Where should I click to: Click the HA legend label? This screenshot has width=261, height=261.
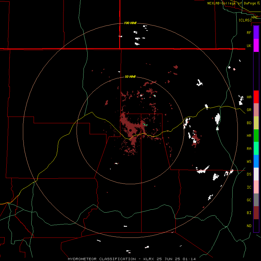point(249,97)
